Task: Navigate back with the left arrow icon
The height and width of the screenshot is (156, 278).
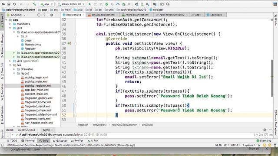Action: [22, 4]
